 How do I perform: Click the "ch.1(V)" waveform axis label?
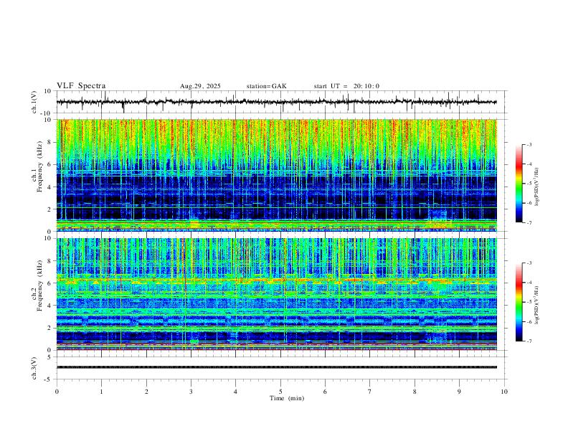pyautogui.click(x=34, y=102)
